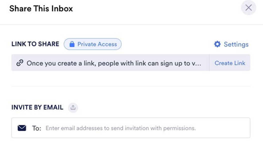Image resolution: width=263 pixels, height=141 pixels.
Task: Click the Settings gear icon
Action: pos(217,44)
